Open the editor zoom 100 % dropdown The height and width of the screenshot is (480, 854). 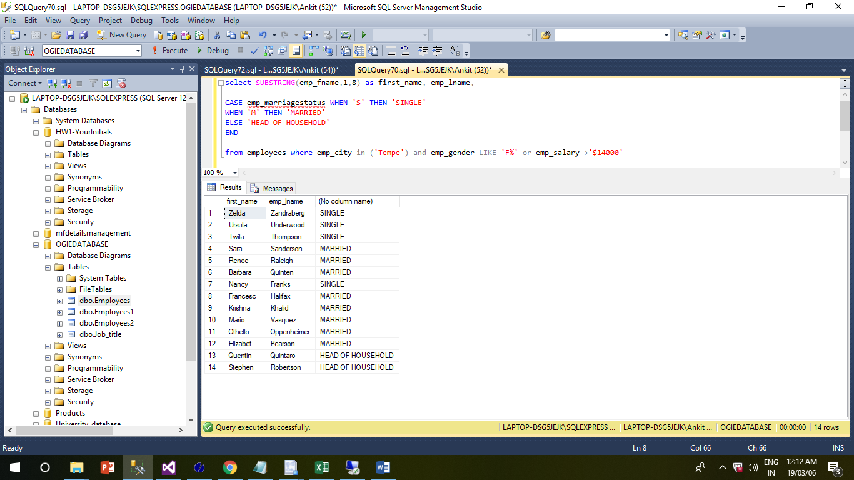pyautogui.click(x=235, y=172)
